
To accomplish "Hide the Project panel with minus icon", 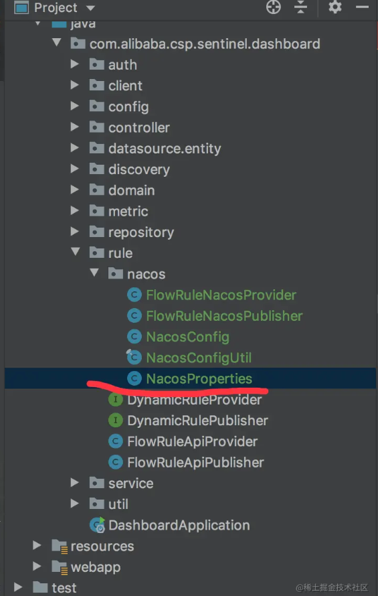I will tap(362, 7).
